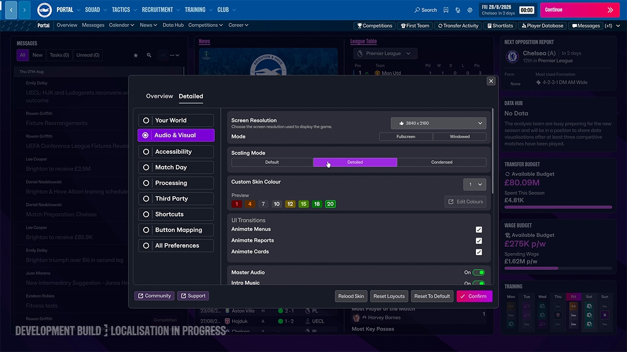Expand the (+1) bookmarks overflow chevron
This screenshot has height=352, width=627.
(617, 26)
